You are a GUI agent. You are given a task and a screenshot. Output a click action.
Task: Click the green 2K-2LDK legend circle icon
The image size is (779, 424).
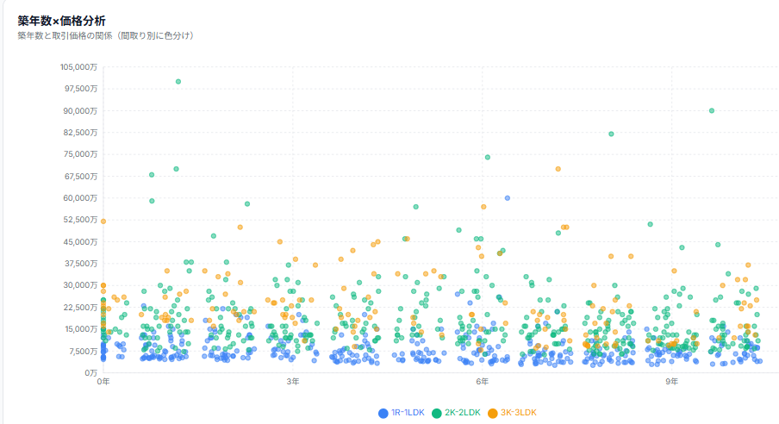point(437,413)
